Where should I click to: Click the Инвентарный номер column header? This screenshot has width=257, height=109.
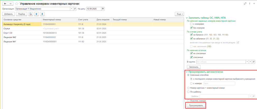[59, 20]
